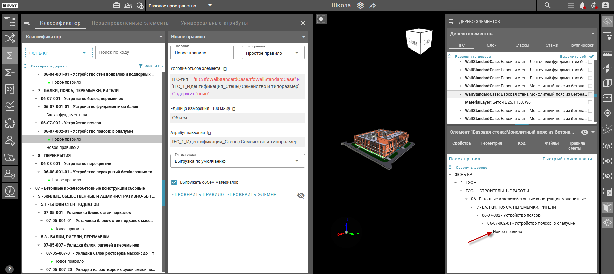The width and height of the screenshot is (614, 274).
Task: Expand the Тип выгрузки dropdown
Action: pos(237,161)
